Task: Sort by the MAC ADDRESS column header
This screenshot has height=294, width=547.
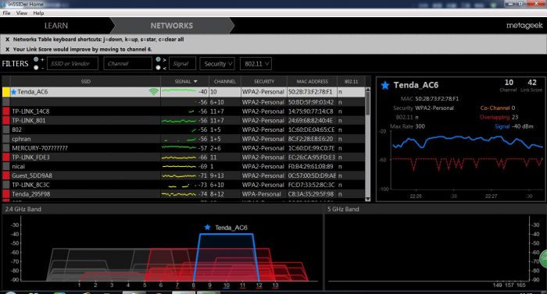Action: click(x=313, y=81)
